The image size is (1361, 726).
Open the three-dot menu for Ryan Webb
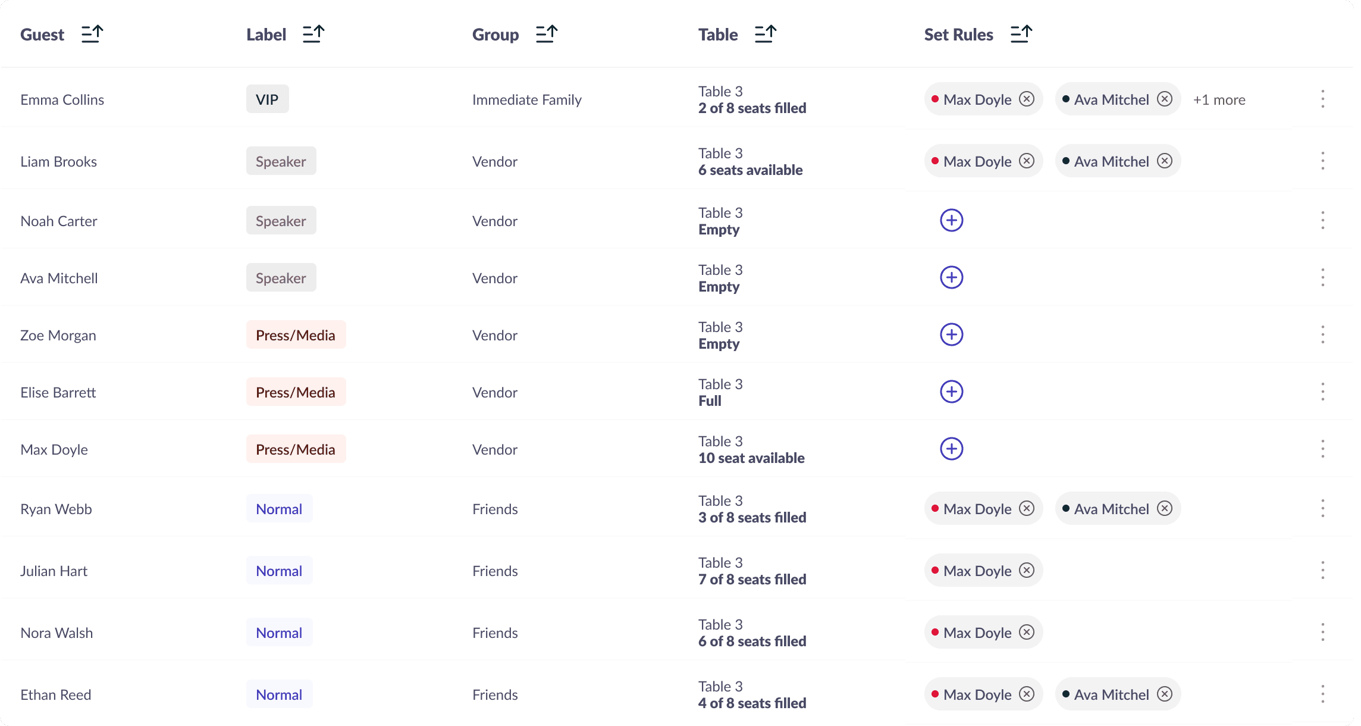[x=1323, y=508]
